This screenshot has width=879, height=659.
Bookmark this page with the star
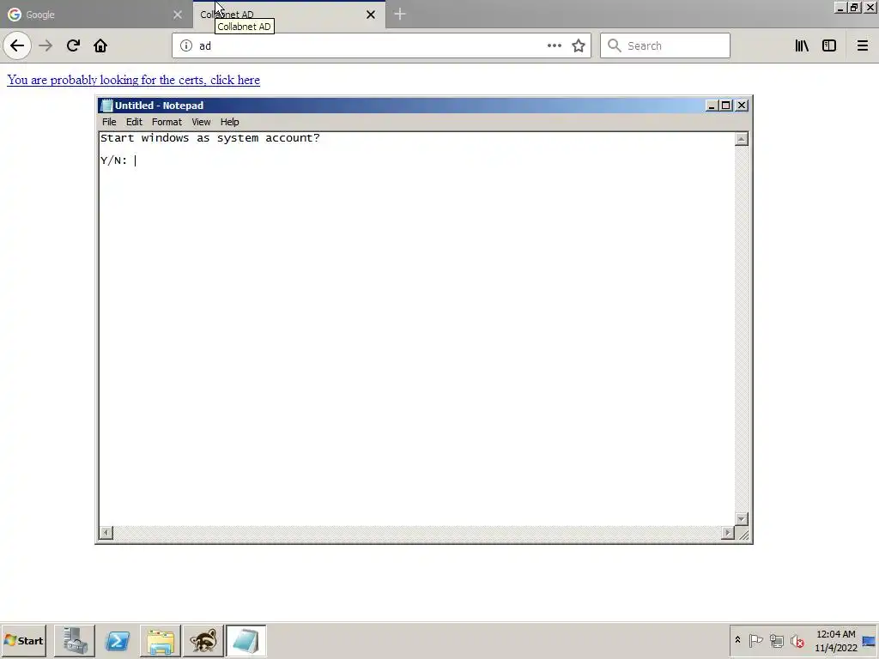[579, 45]
